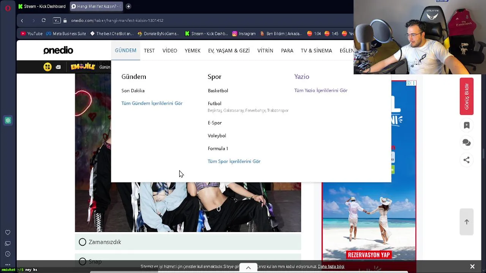Image resolution: width=486 pixels, height=273 pixels.
Task: Reload the current onedio page
Action: tap(44, 20)
